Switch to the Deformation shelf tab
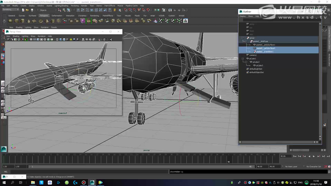This screenshot has height=186, width=331. [x=57, y=15]
